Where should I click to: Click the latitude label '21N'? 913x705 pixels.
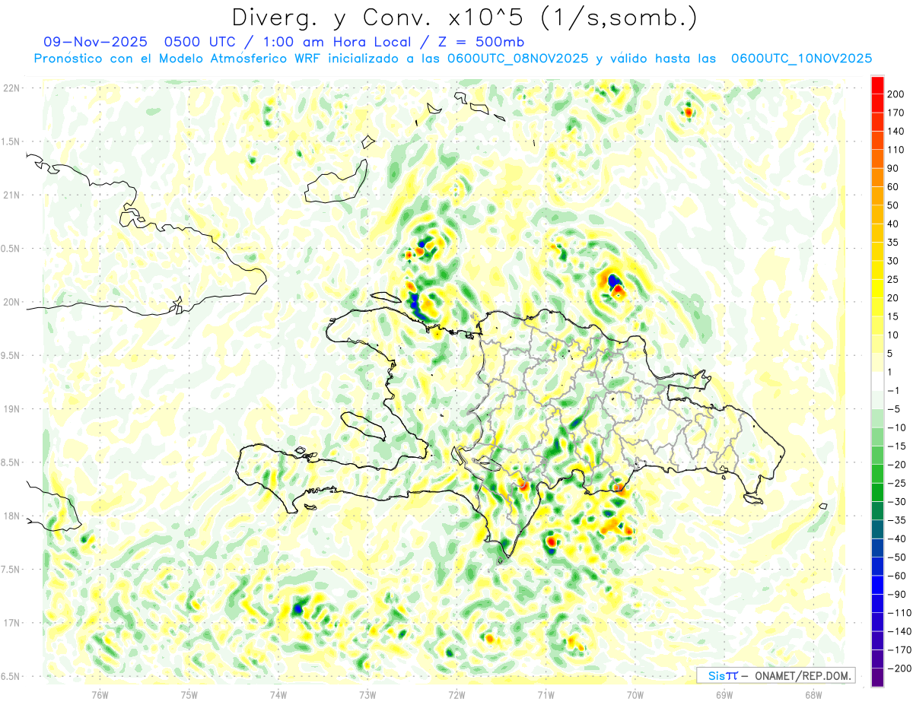pyautogui.click(x=11, y=195)
